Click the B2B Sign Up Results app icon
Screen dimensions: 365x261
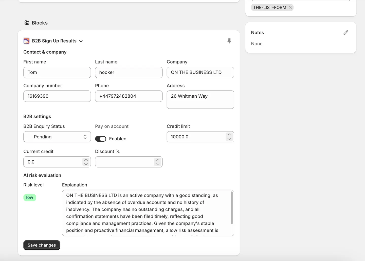26,41
